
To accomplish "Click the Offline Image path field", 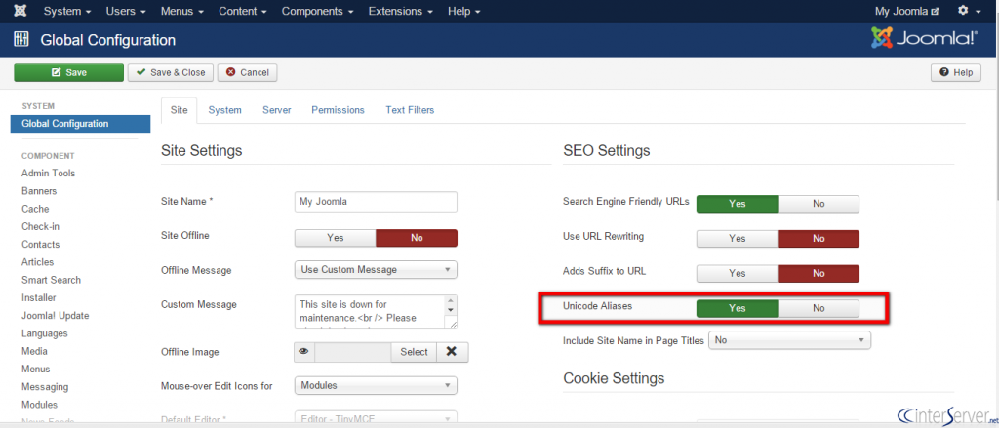I will [x=353, y=352].
